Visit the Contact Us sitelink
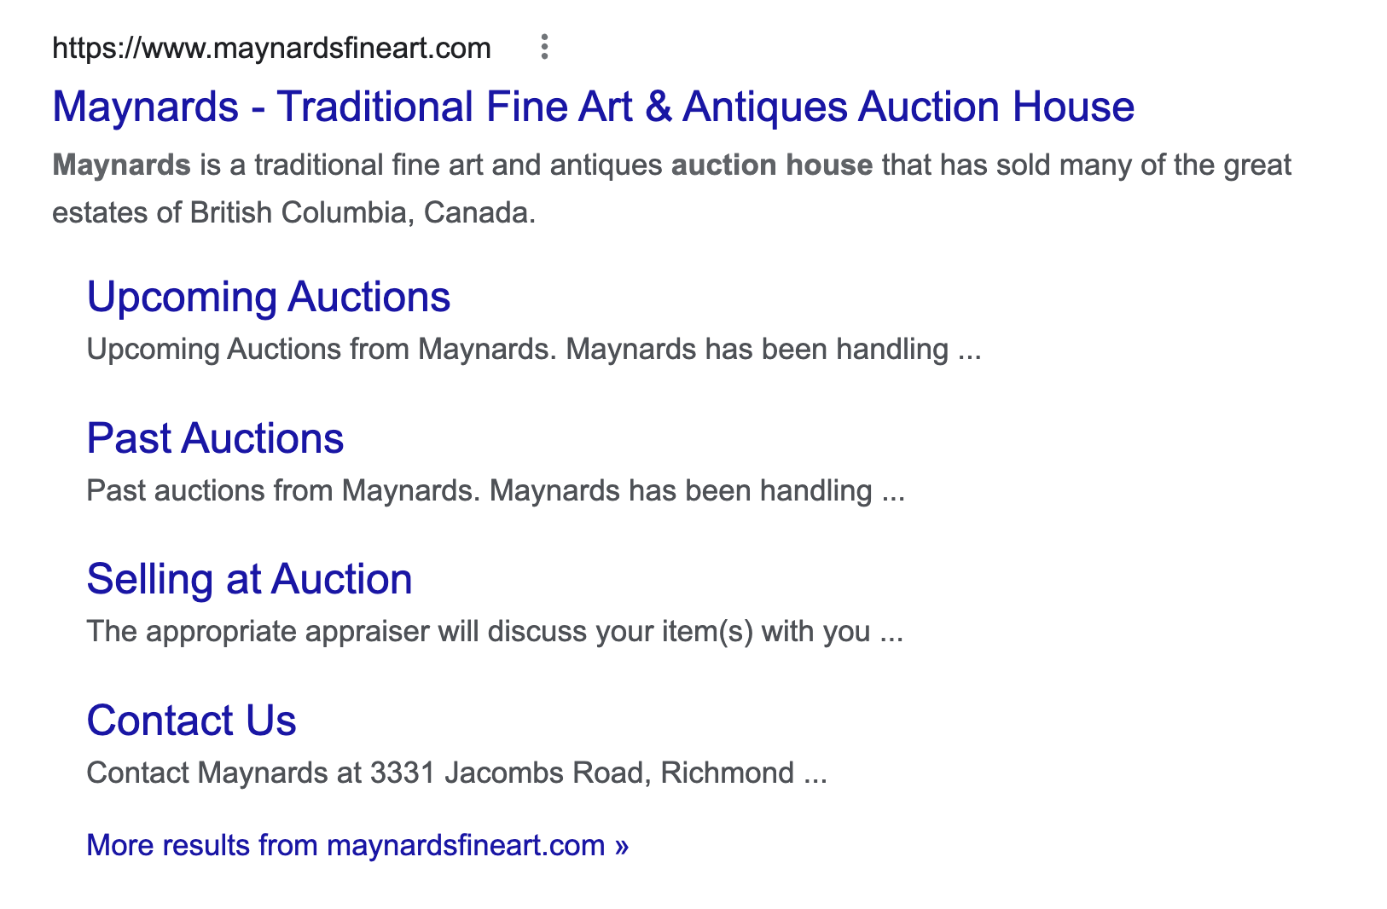Image resolution: width=1387 pixels, height=909 pixels. [x=191, y=721]
